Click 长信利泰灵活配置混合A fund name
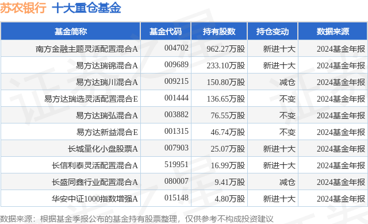Image resolution: width=368 pixels, height=224 pixels. click(x=95, y=165)
